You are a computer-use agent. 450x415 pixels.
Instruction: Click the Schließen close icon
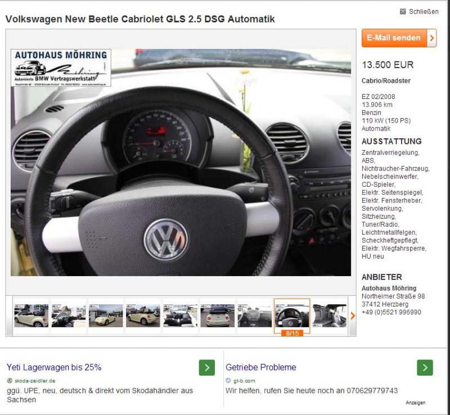coord(402,12)
